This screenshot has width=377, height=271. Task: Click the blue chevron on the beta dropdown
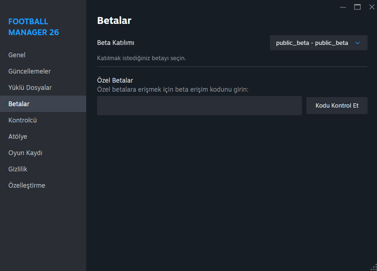click(357, 43)
